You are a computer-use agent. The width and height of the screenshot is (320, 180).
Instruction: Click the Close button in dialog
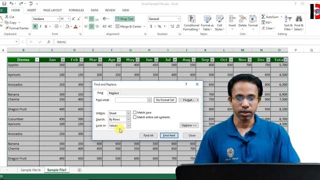coord(192,135)
